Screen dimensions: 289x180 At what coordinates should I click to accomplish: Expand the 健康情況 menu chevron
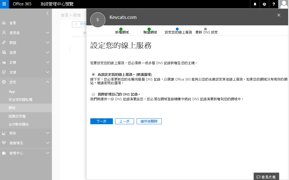(47, 143)
